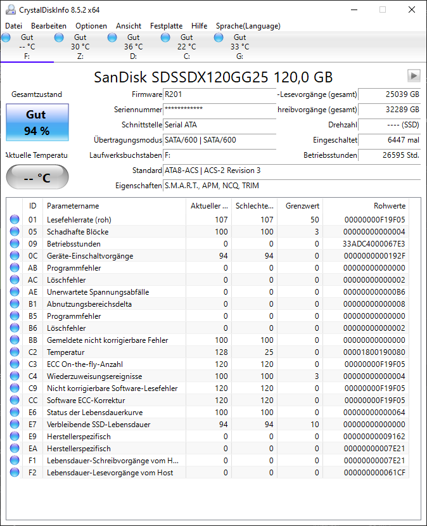The width and height of the screenshot is (427, 526).
Task: Click the 32289 GB write total value
Action: coord(390,110)
